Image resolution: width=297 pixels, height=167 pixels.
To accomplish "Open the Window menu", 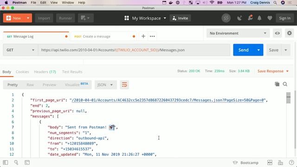I will pos(68,2).
